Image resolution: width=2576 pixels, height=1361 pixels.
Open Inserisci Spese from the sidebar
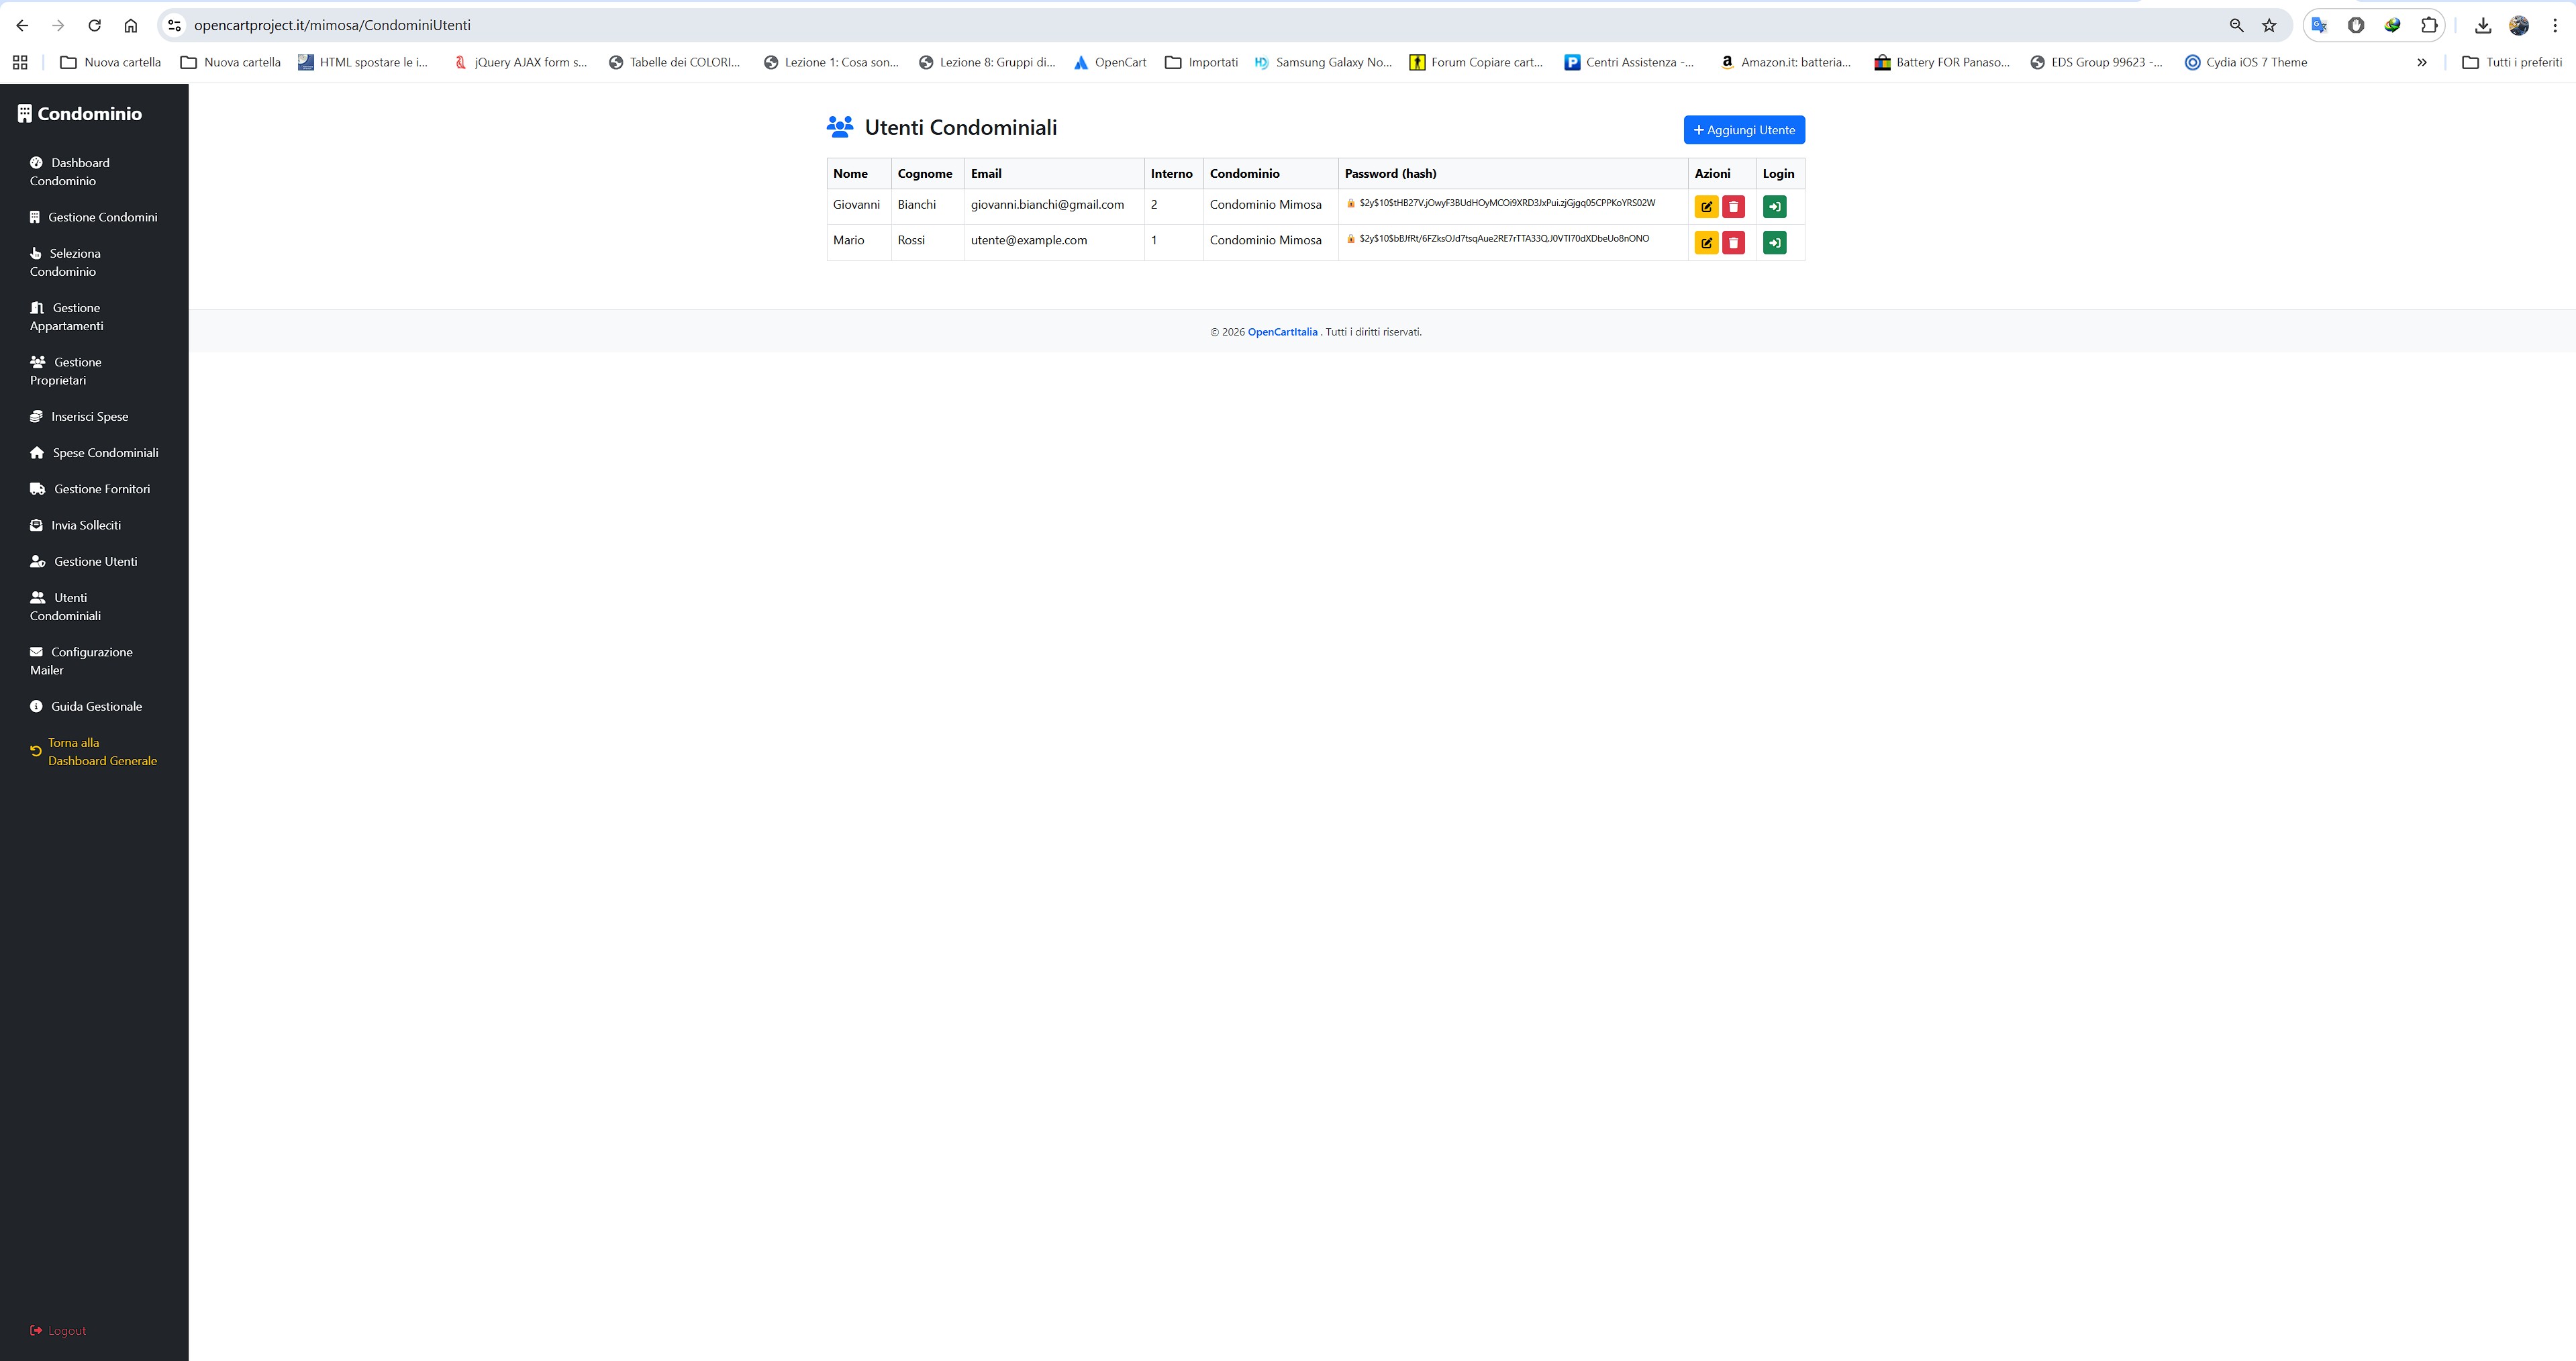[89, 417]
